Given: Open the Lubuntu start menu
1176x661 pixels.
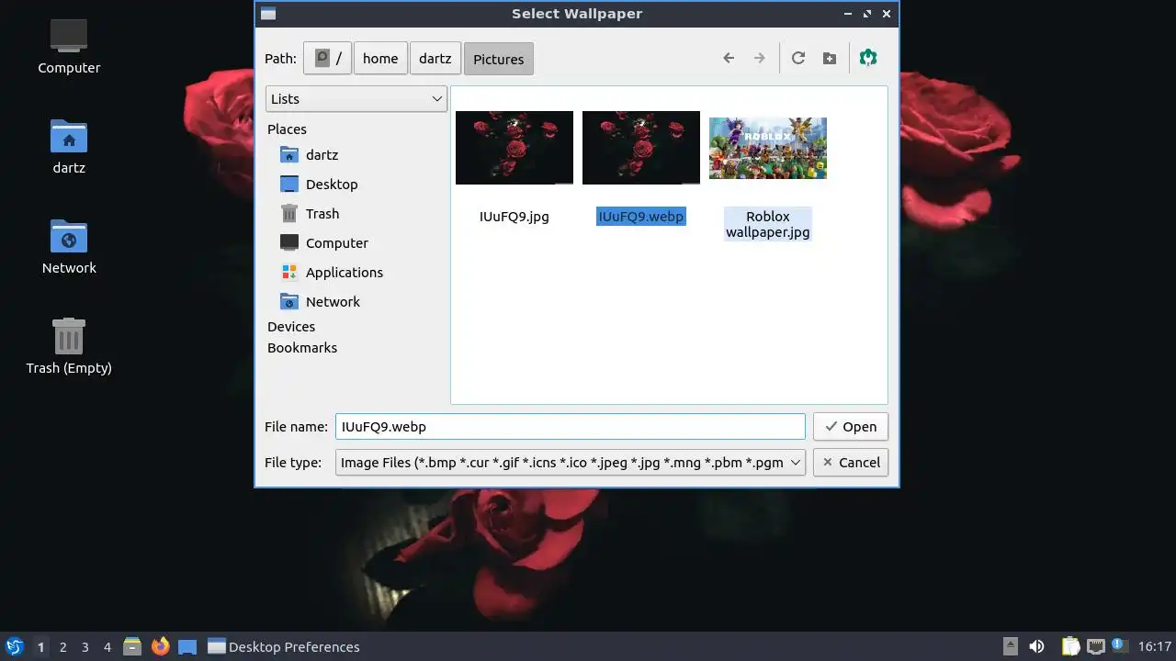Looking at the screenshot, I should pyautogui.click(x=15, y=646).
